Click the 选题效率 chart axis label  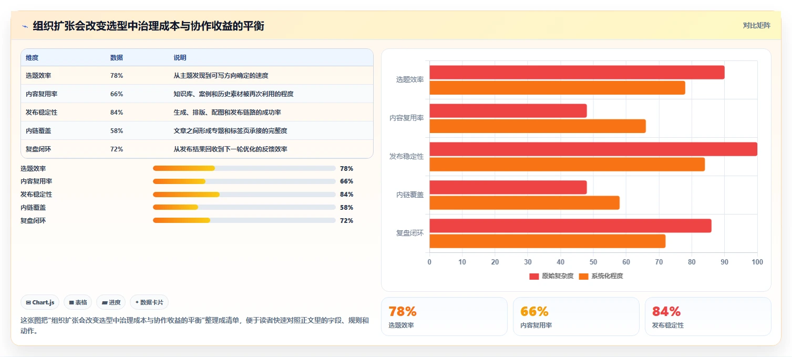(410, 80)
